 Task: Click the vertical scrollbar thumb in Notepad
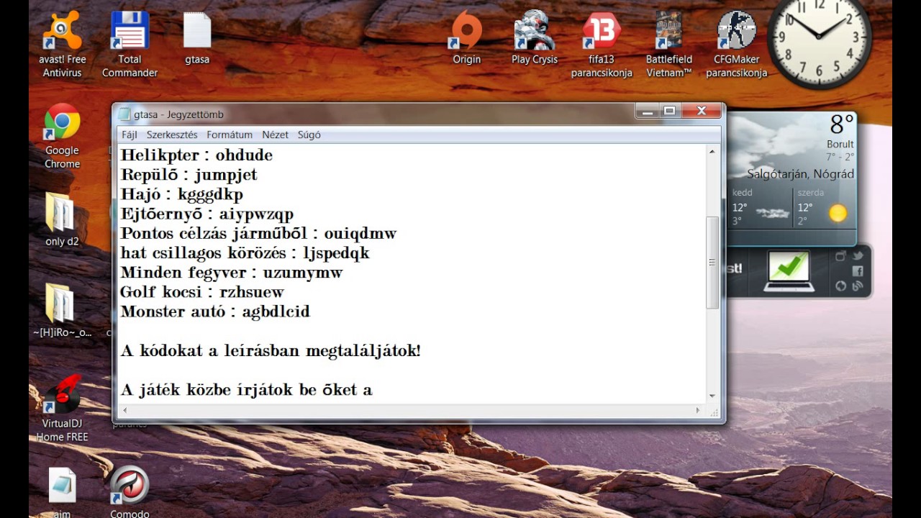pos(712,263)
